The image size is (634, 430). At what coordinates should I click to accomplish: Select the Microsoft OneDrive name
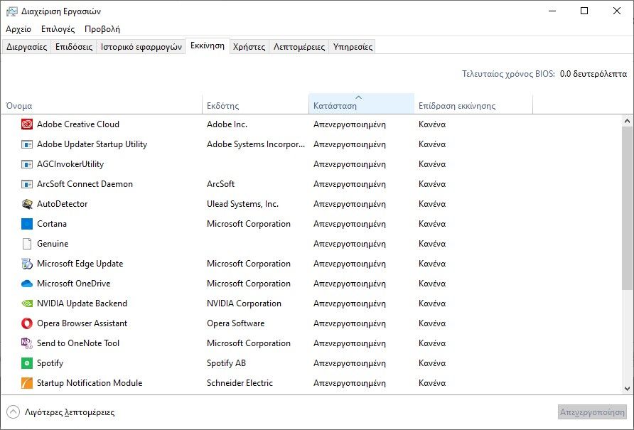pyautogui.click(x=74, y=284)
